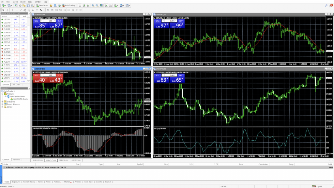
Task: Open the arrows objects dropdown
Action: click(41, 10)
